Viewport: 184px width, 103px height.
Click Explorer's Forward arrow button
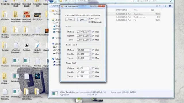(x=55, y=1)
